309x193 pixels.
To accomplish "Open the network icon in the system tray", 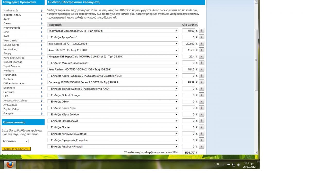I will click(234, 165).
